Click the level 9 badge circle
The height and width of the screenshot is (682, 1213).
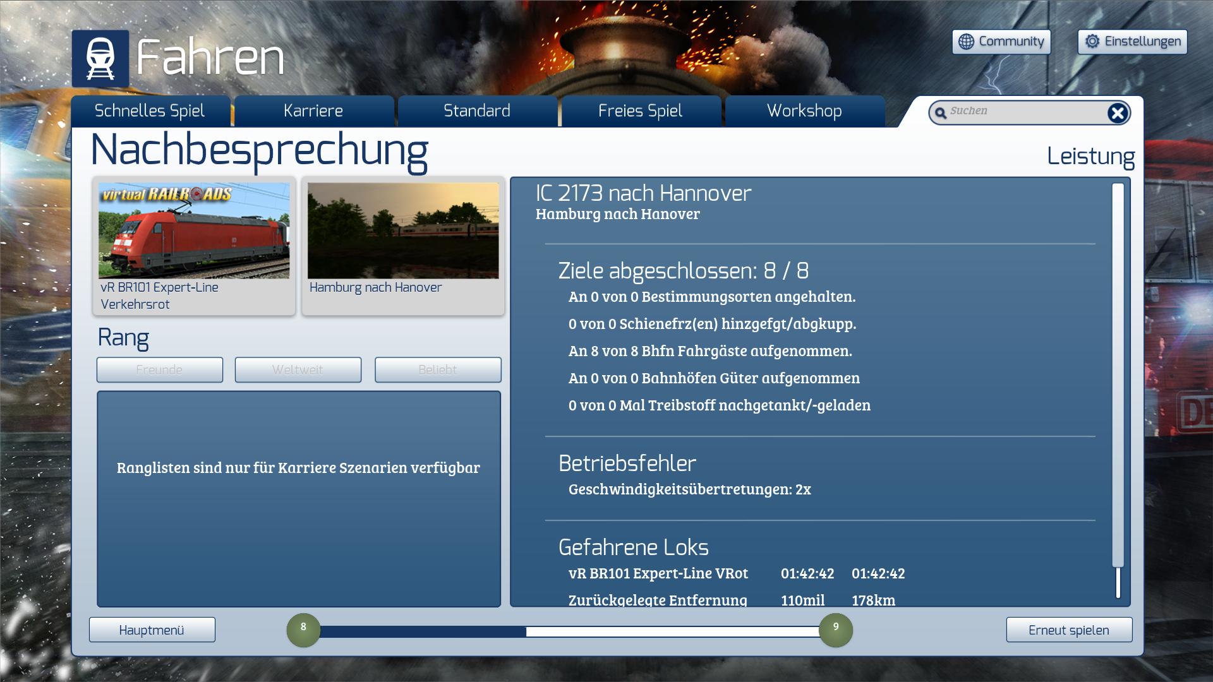pyautogui.click(x=835, y=630)
